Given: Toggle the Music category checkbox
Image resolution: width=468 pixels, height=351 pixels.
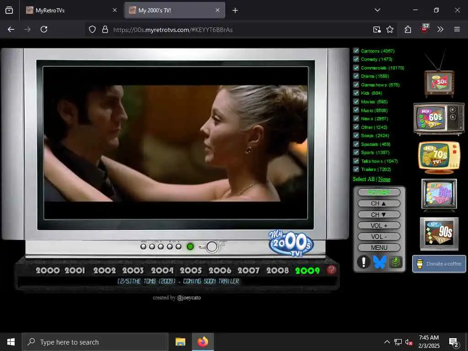Looking at the screenshot, I should tap(356, 110).
